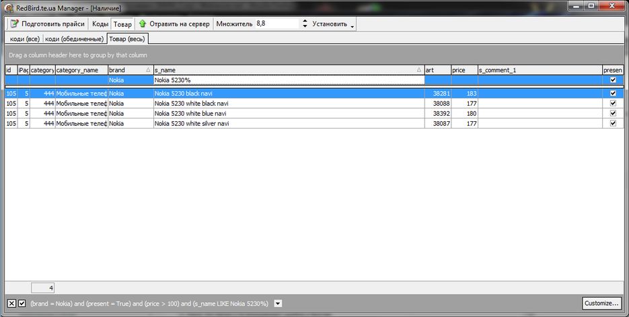This screenshot has width=629, height=317.
Task: Click the category column header
Action: point(42,70)
